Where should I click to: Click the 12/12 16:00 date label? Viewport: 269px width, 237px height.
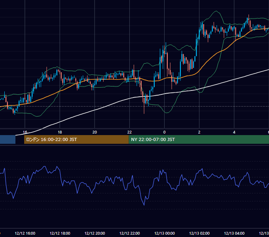tap(25, 233)
